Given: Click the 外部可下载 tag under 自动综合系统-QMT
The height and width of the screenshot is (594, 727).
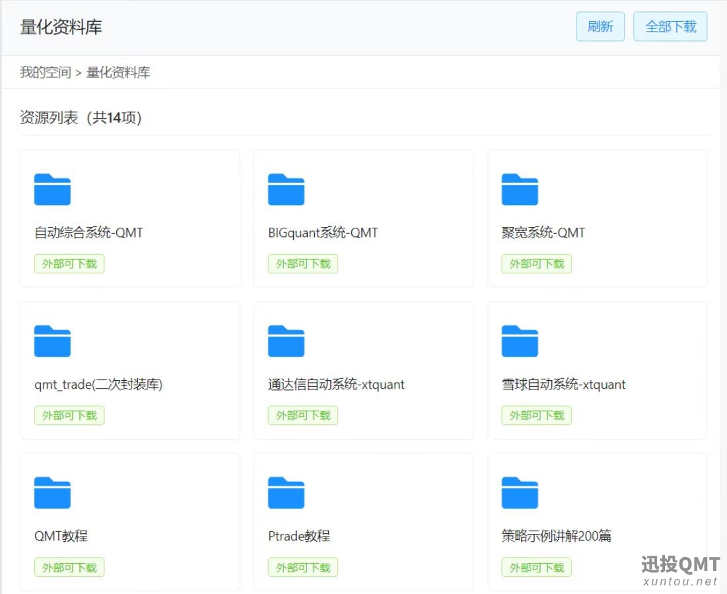Looking at the screenshot, I should click(69, 264).
